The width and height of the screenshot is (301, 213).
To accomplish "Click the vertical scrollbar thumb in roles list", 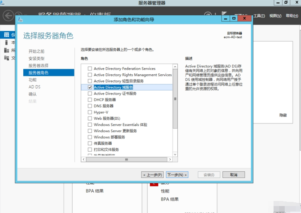I will pyautogui.click(x=175, y=99).
